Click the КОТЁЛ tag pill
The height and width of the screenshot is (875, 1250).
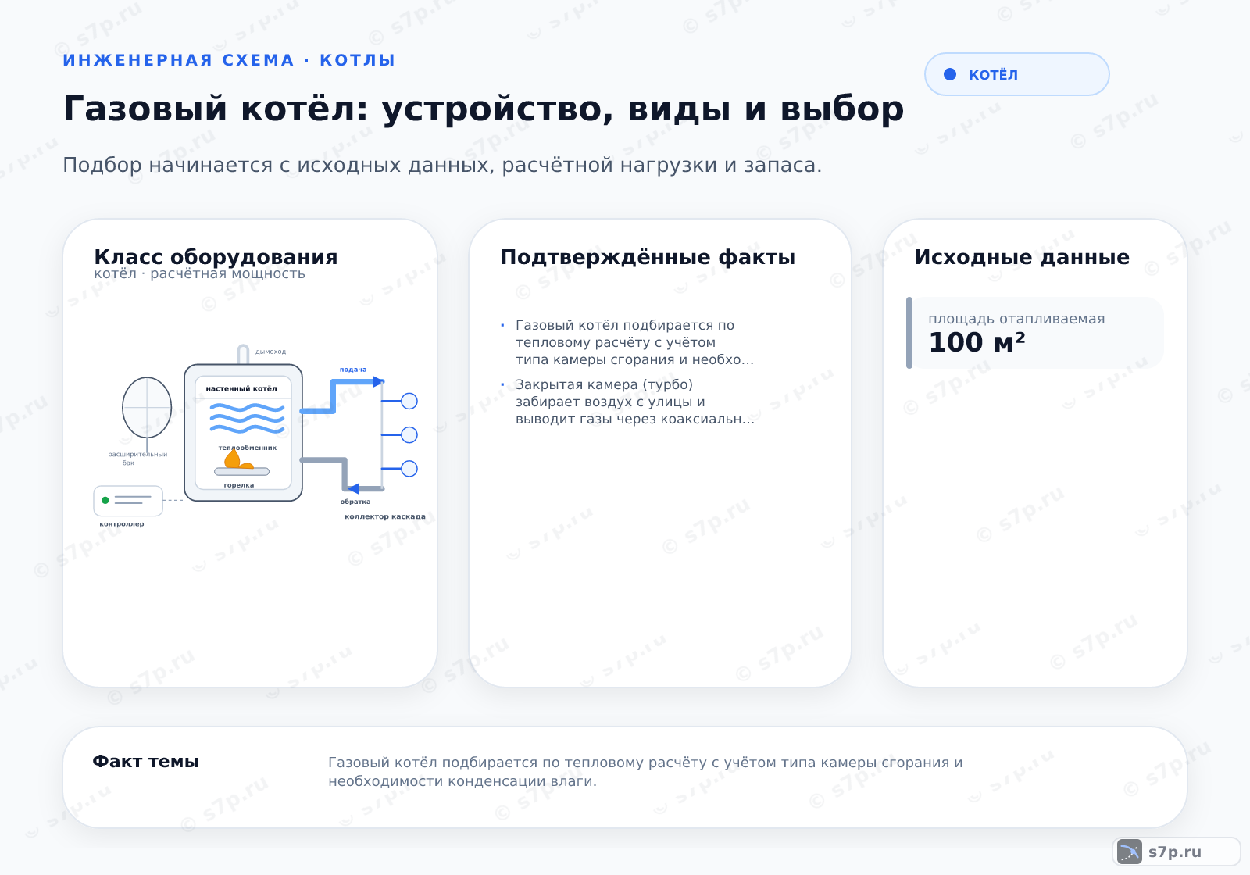coord(1016,74)
